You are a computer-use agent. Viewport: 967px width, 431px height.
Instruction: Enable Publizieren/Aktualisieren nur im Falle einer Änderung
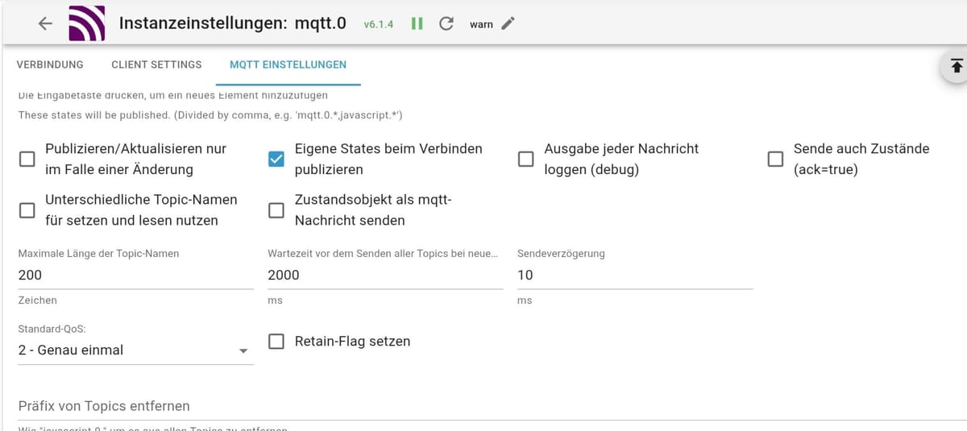(27, 159)
